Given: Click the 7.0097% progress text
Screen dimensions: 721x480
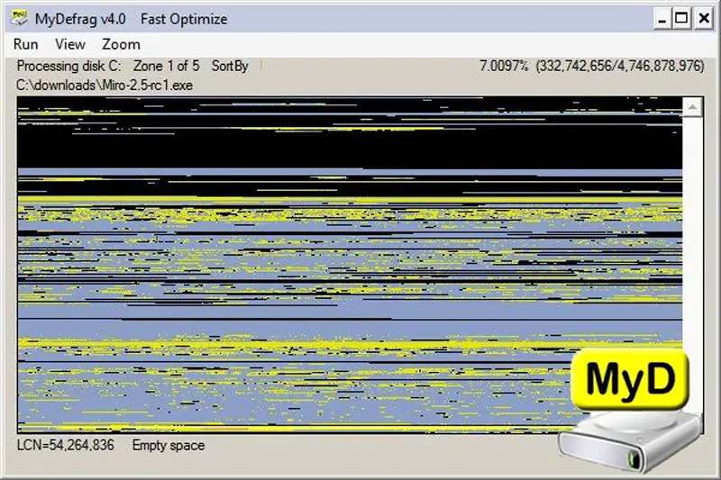Looking at the screenshot, I should pyautogui.click(x=504, y=66).
